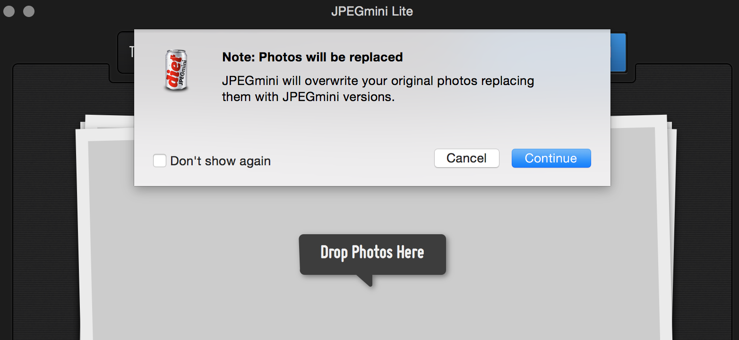Click the dark textured panel right of the papers
The image size is (739, 340).
(704, 212)
